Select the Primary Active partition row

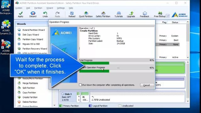pos(167,57)
